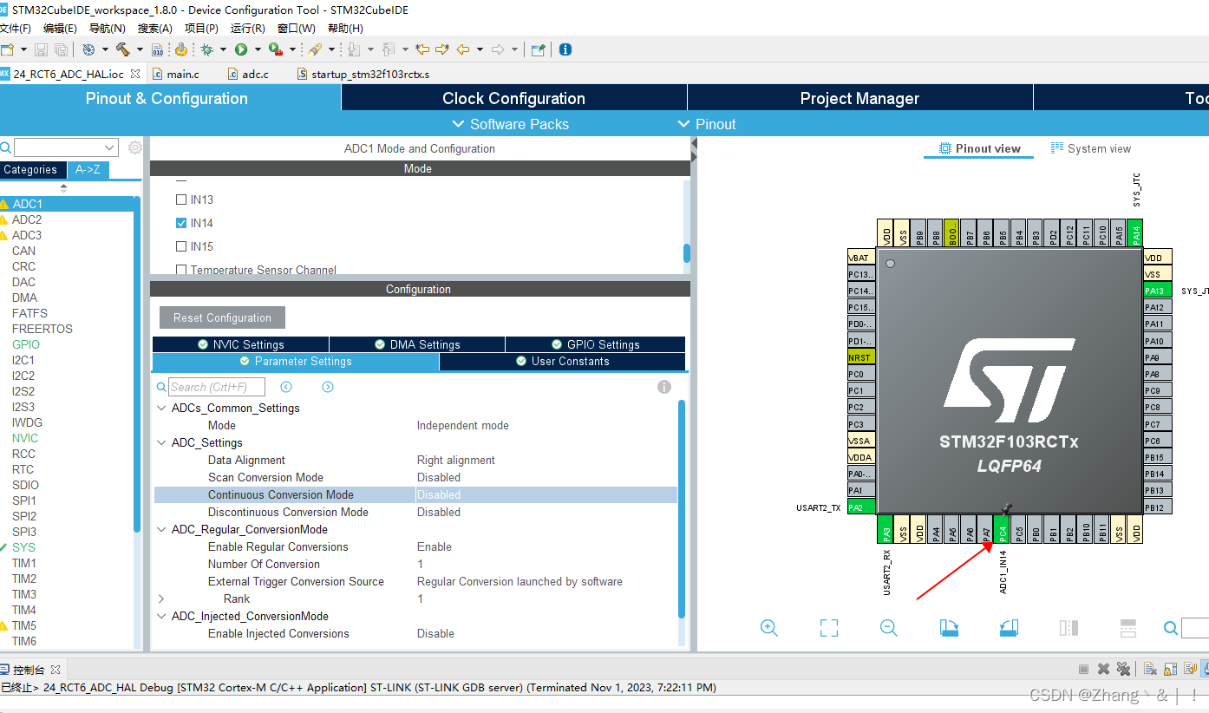Click Remove Launch X icon in console

[x=1103, y=669]
